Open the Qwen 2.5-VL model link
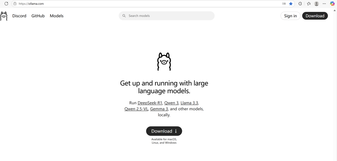This screenshot has height=161, width=337. pyautogui.click(x=136, y=109)
